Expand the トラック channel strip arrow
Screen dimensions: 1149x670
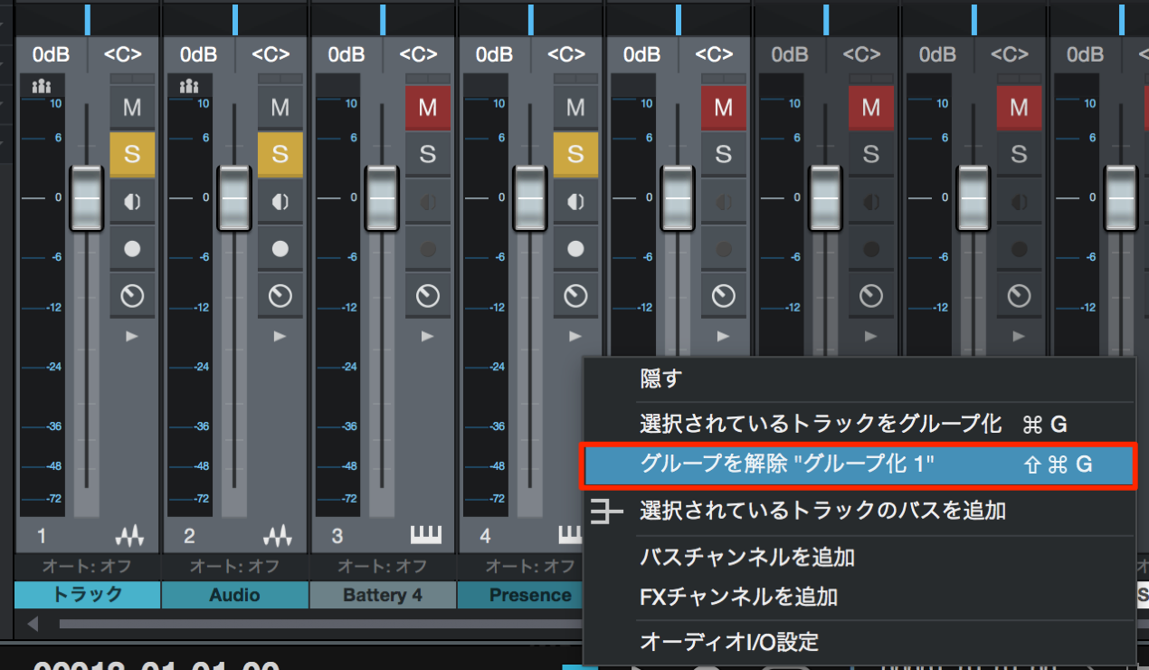[132, 336]
